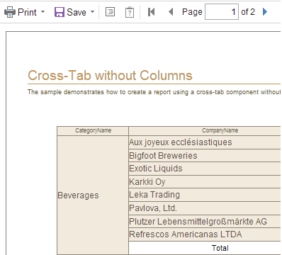Open the parameters panel icon

(130, 12)
